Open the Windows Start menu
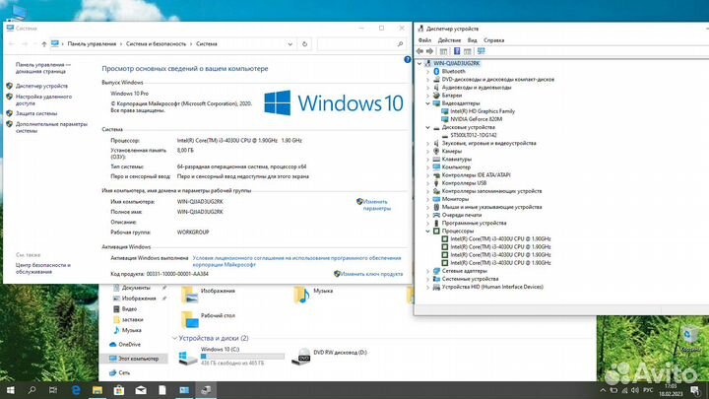This screenshot has height=399, width=709. 11,390
